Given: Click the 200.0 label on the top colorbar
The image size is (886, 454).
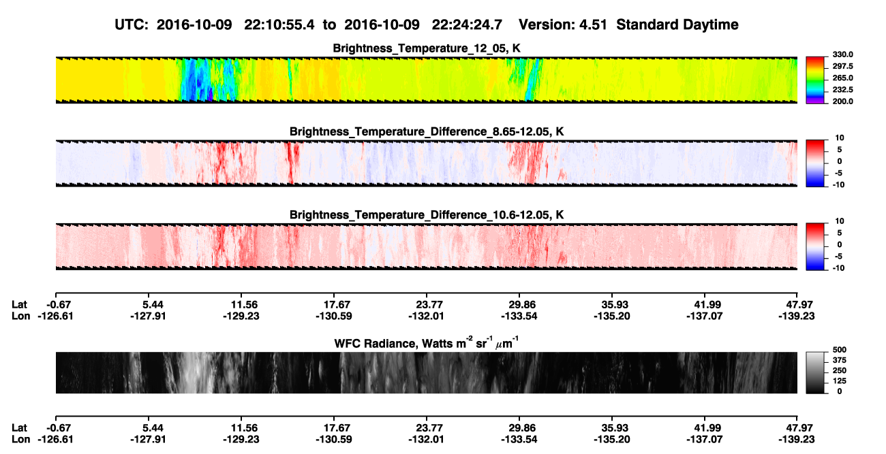Looking at the screenshot, I should [x=843, y=101].
